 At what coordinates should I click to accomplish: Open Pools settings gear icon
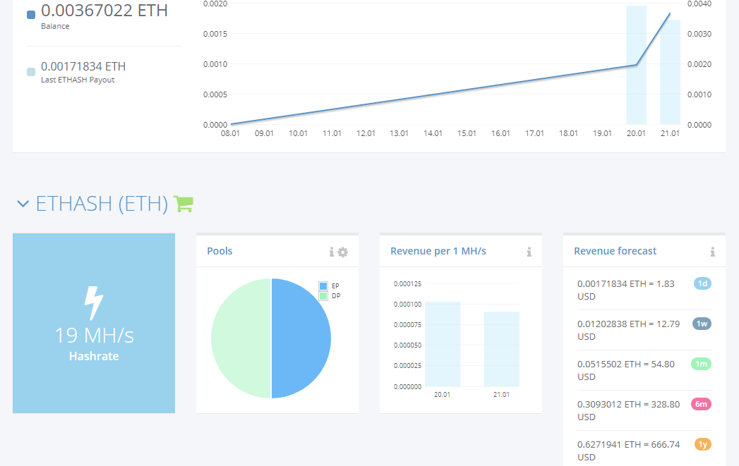click(343, 252)
